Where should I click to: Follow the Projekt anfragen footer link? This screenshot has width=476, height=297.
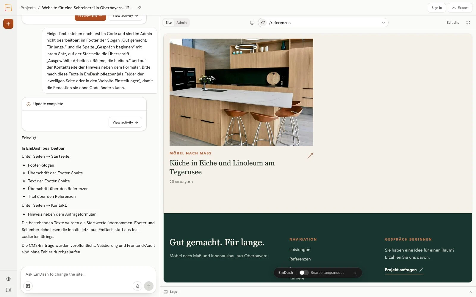[x=404, y=270]
